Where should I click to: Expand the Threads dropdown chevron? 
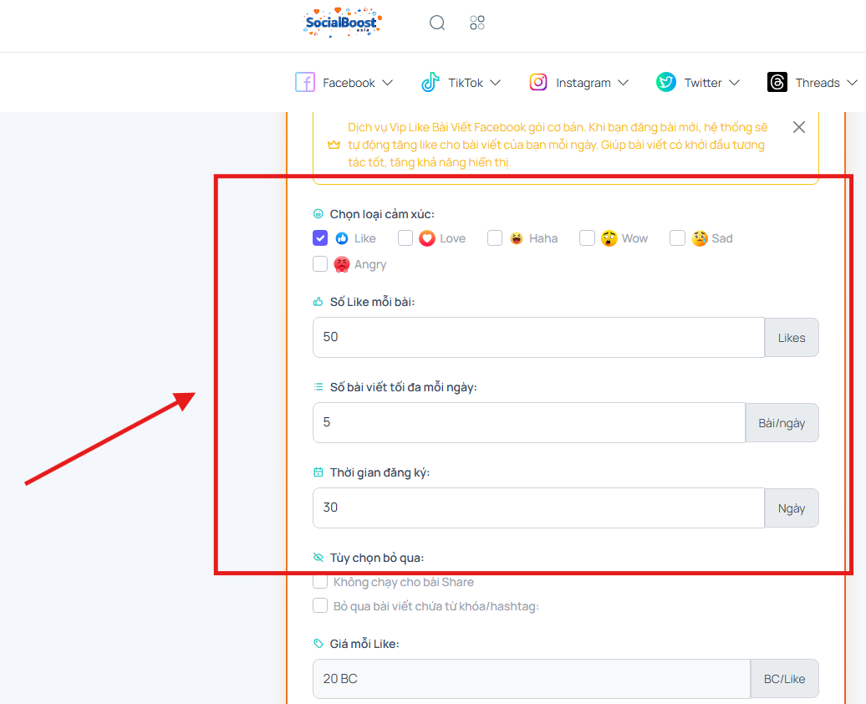tap(852, 83)
